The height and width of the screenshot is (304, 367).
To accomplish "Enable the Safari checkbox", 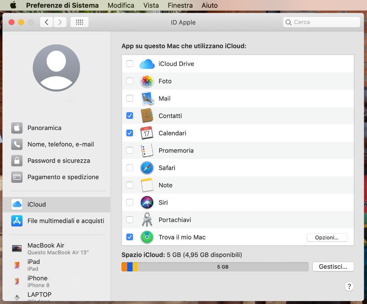I will point(130,168).
